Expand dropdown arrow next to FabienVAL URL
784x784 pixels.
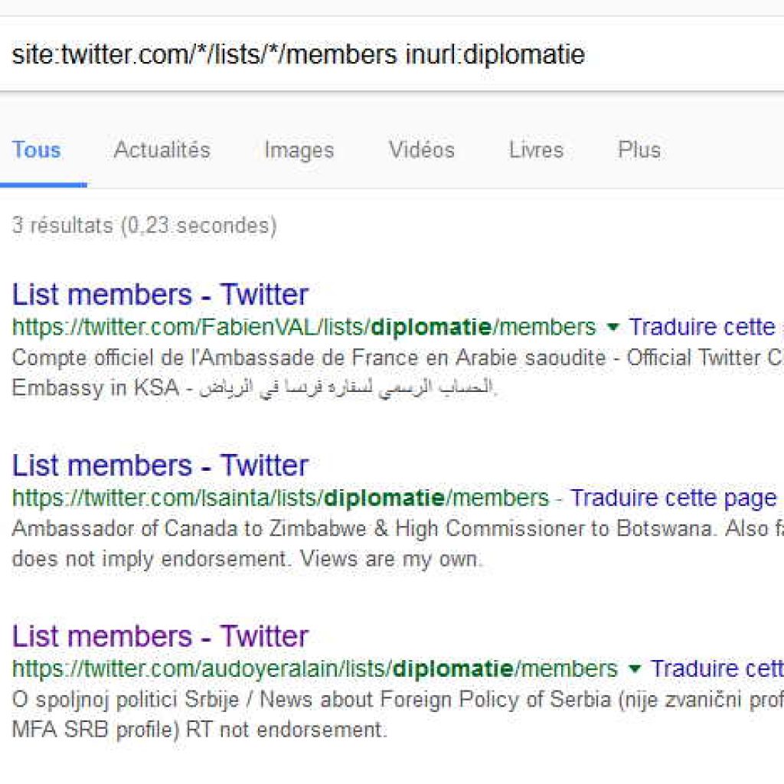pyautogui.click(x=612, y=328)
